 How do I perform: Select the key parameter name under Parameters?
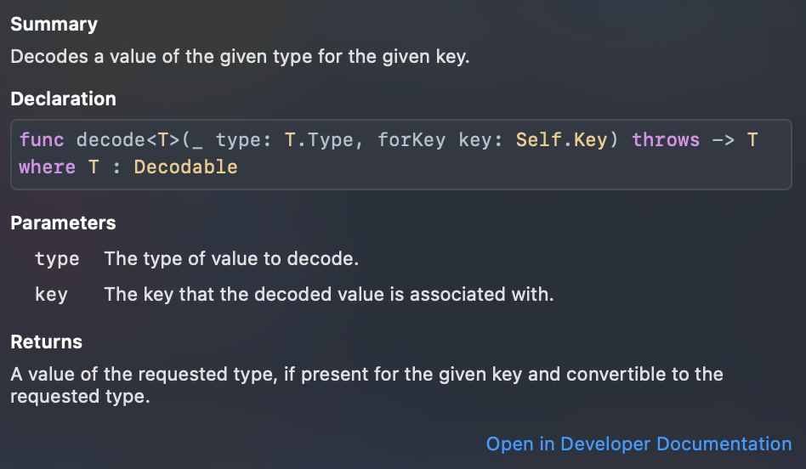point(51,295)
